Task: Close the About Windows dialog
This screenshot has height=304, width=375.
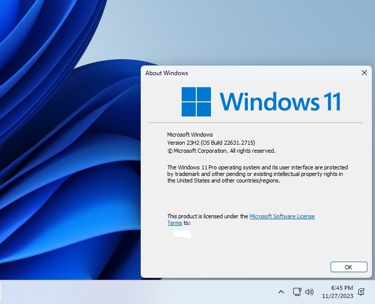Action: coord(364,73)
